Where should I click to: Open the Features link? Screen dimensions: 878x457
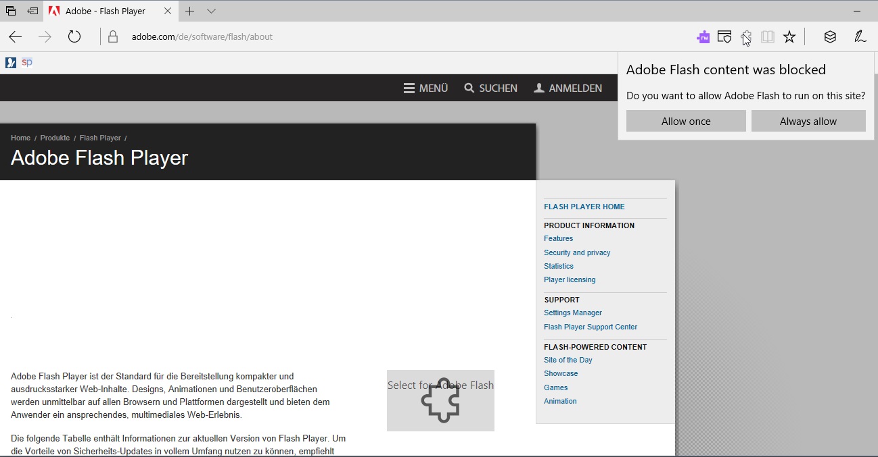[558, 238]
